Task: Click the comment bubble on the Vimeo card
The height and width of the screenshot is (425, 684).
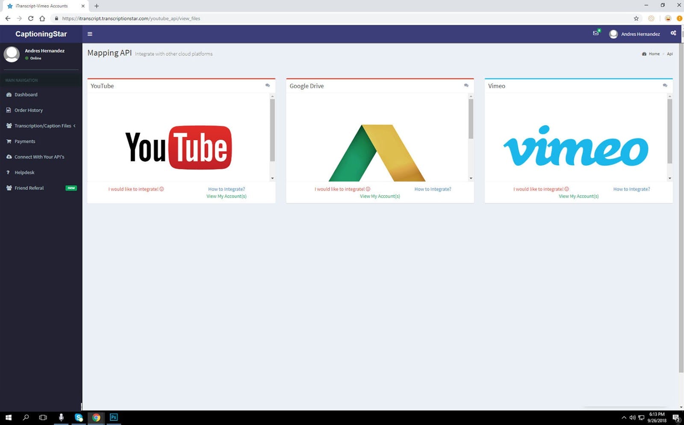Action: pos(665,85)
